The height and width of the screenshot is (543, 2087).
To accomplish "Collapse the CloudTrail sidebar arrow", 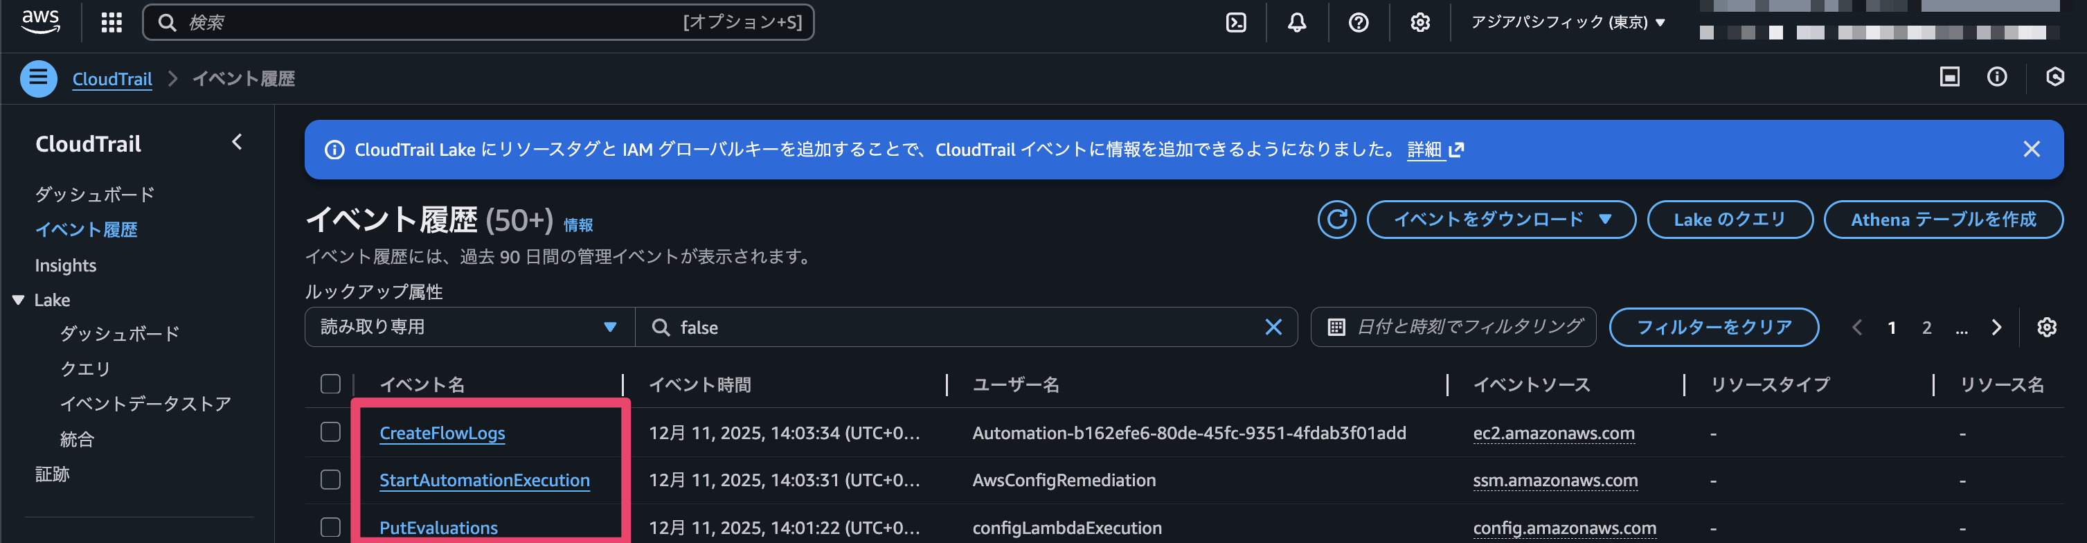I will (238, 143).
